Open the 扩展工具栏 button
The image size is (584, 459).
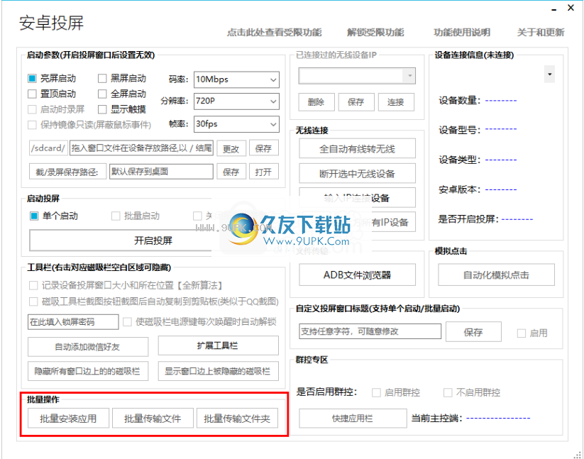click(x=219, y=345)
